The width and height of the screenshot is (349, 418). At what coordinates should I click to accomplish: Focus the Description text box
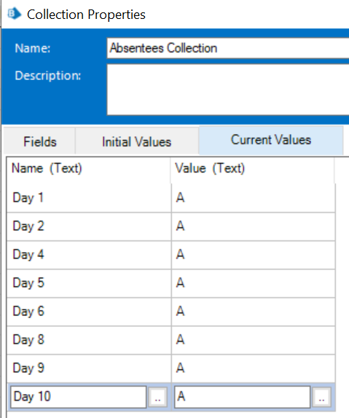point(228,90)
